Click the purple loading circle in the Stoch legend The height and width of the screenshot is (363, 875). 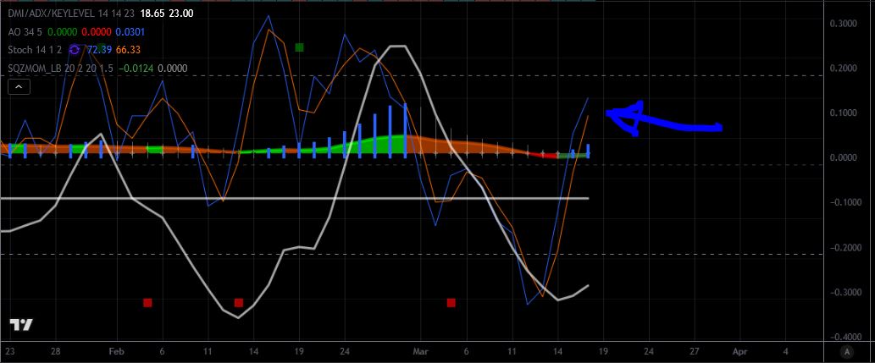[75, 50]
